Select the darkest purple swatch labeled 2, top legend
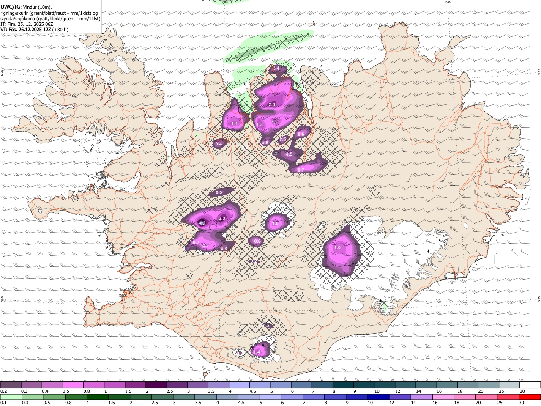This screenshot has width=541, height=406. tap(156, 385)
